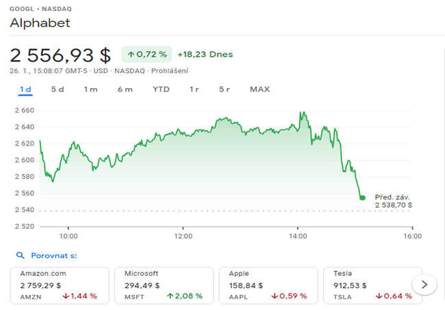Click the search magnifier icon beside Porovnat s
This screenshot has height=310, width=445.
point(20,256)
